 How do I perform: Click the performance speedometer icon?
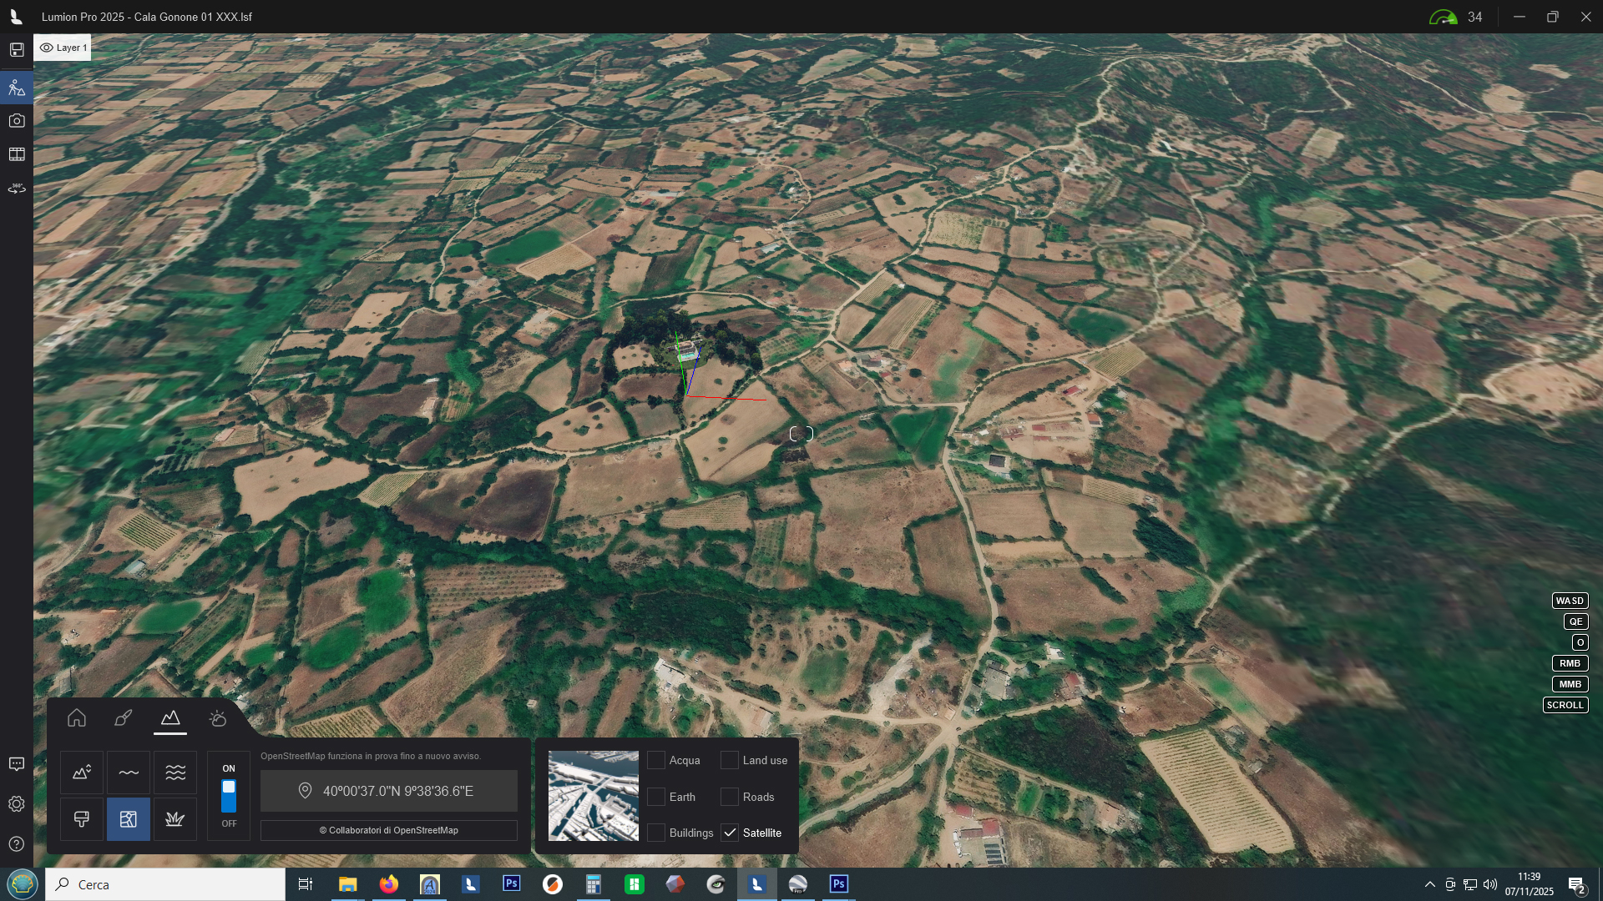pyautogui.click(x=1444, y=17)
